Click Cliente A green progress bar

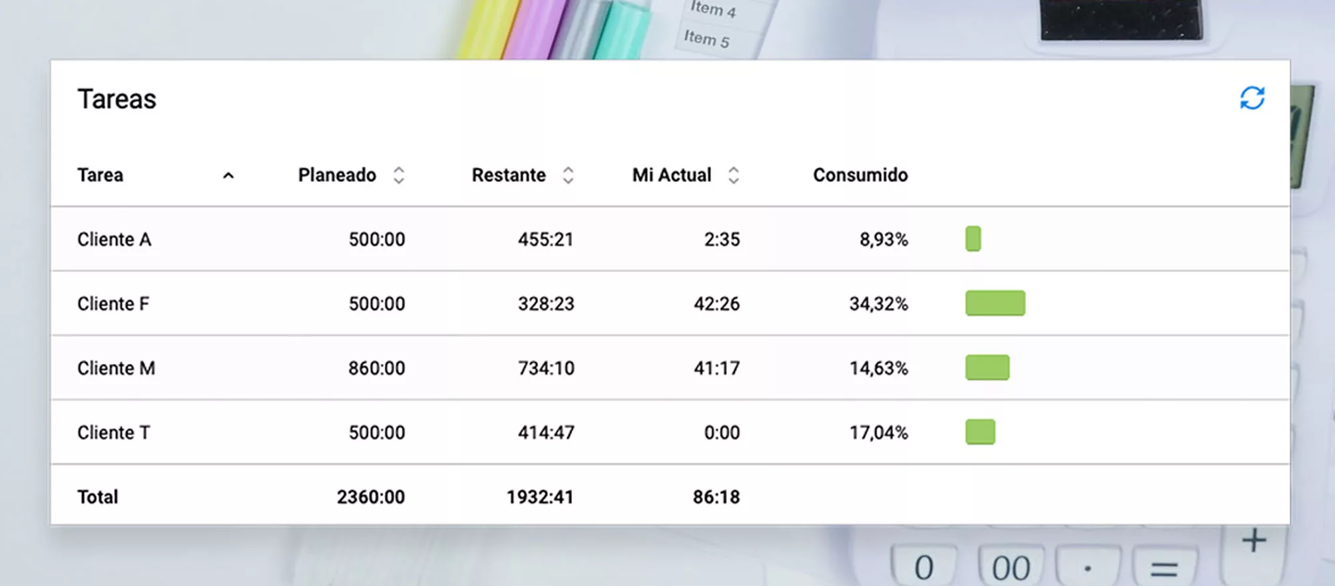pyautogui.click(x=973, y=239)
